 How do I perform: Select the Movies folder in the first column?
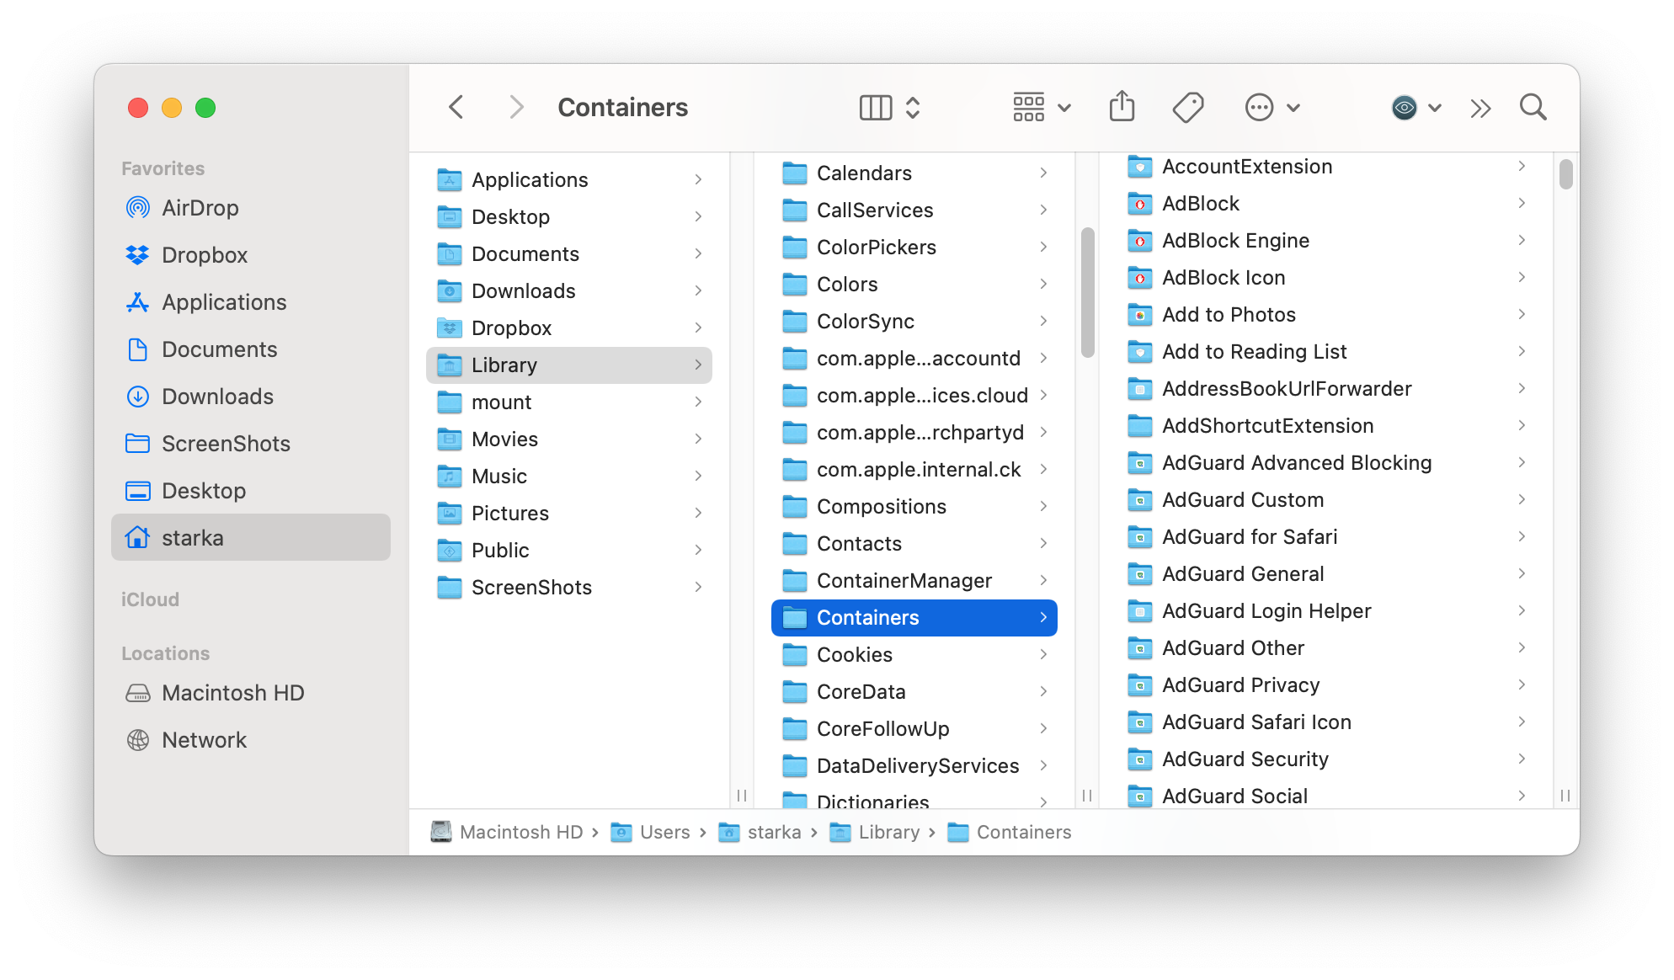click(x=569, y=439)
